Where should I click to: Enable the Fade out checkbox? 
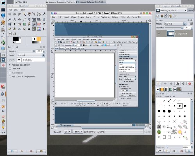10,69
